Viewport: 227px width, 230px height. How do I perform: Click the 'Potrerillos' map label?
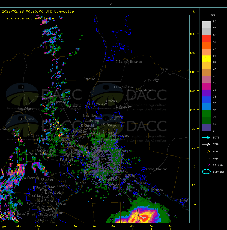coord(46,151)
